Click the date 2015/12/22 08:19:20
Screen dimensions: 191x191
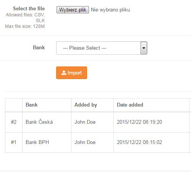point(139,122)
